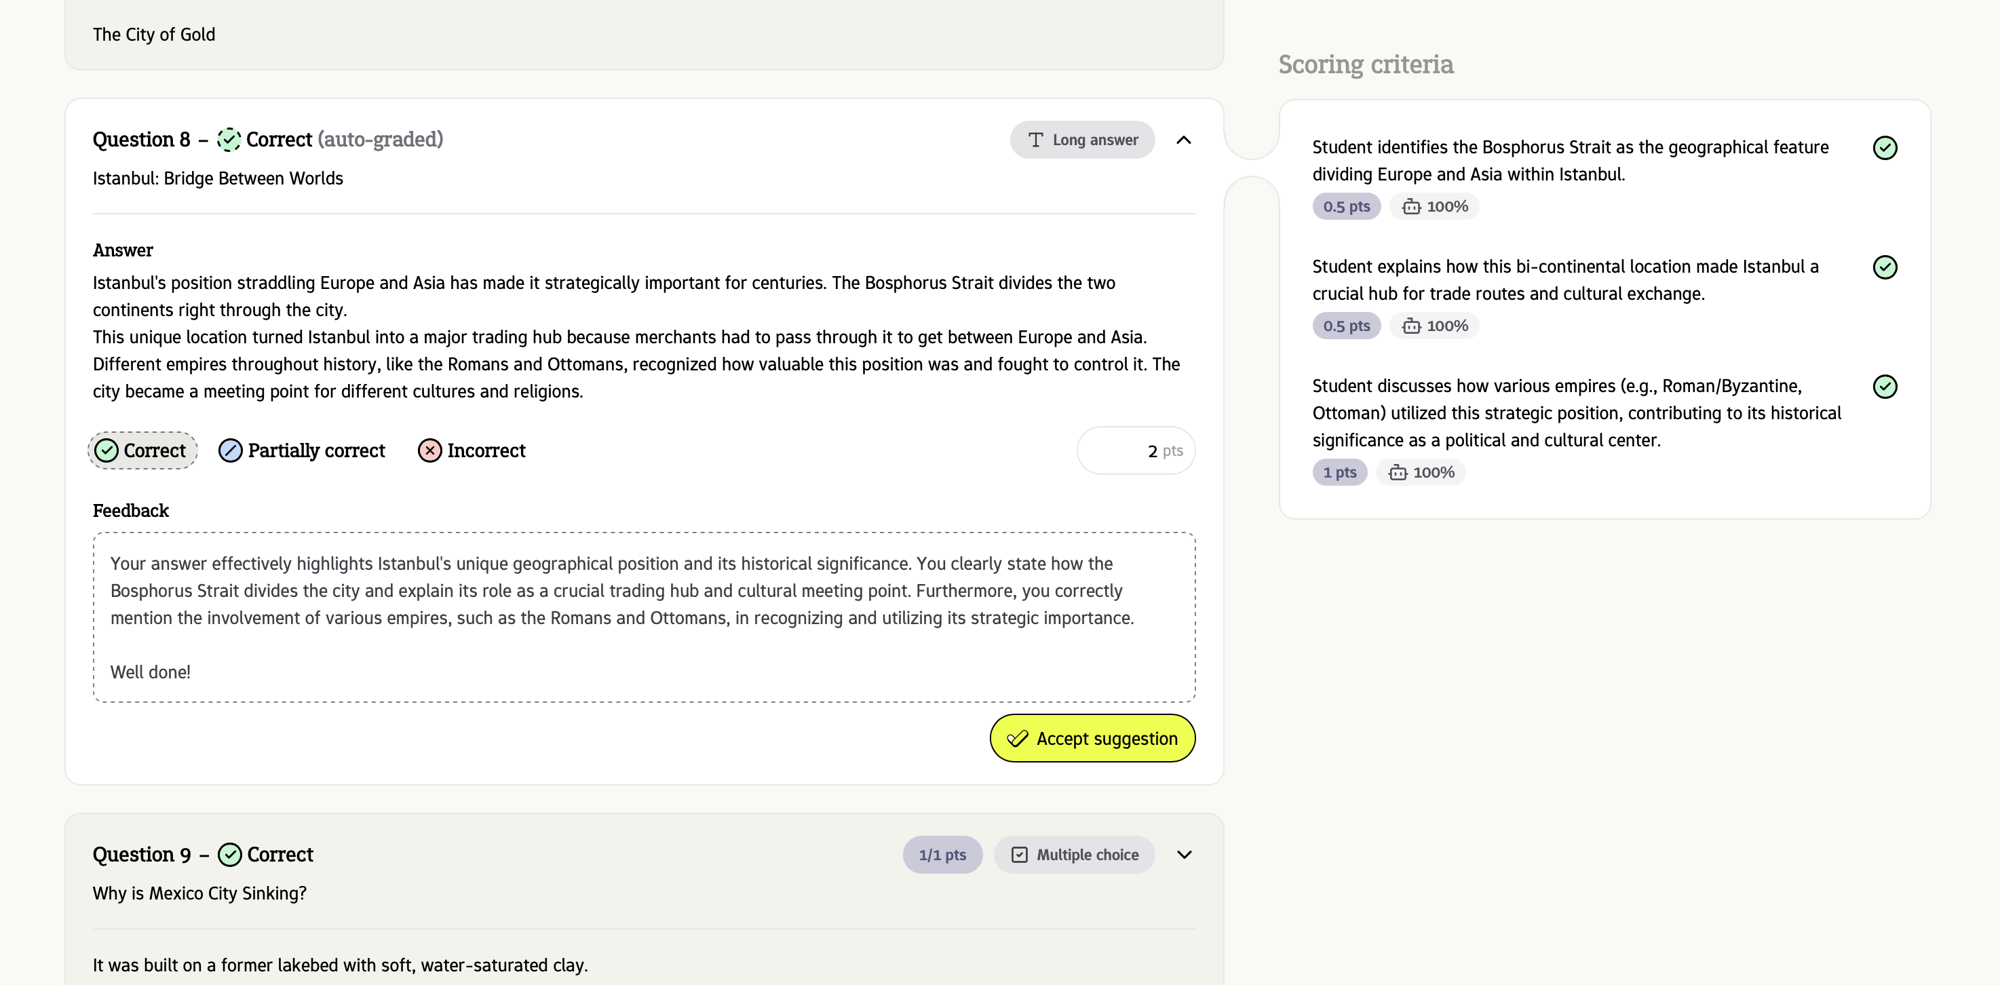
Task: Click Question 9 correct status icon
Action: tap(230, 855)
